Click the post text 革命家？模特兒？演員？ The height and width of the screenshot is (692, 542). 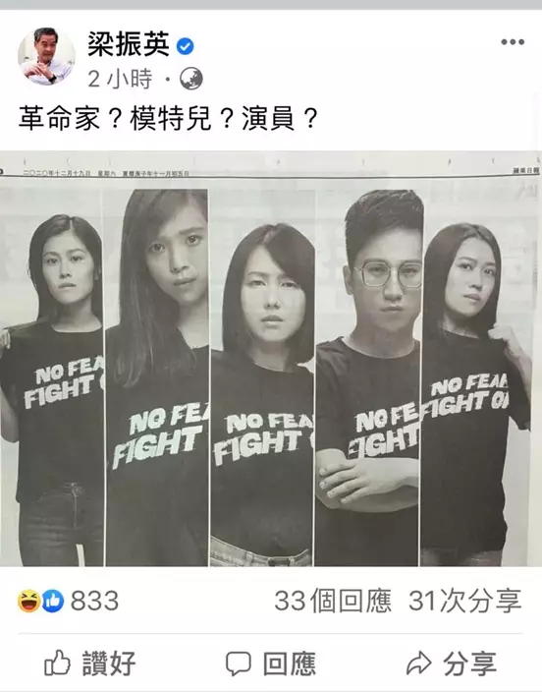168,119
